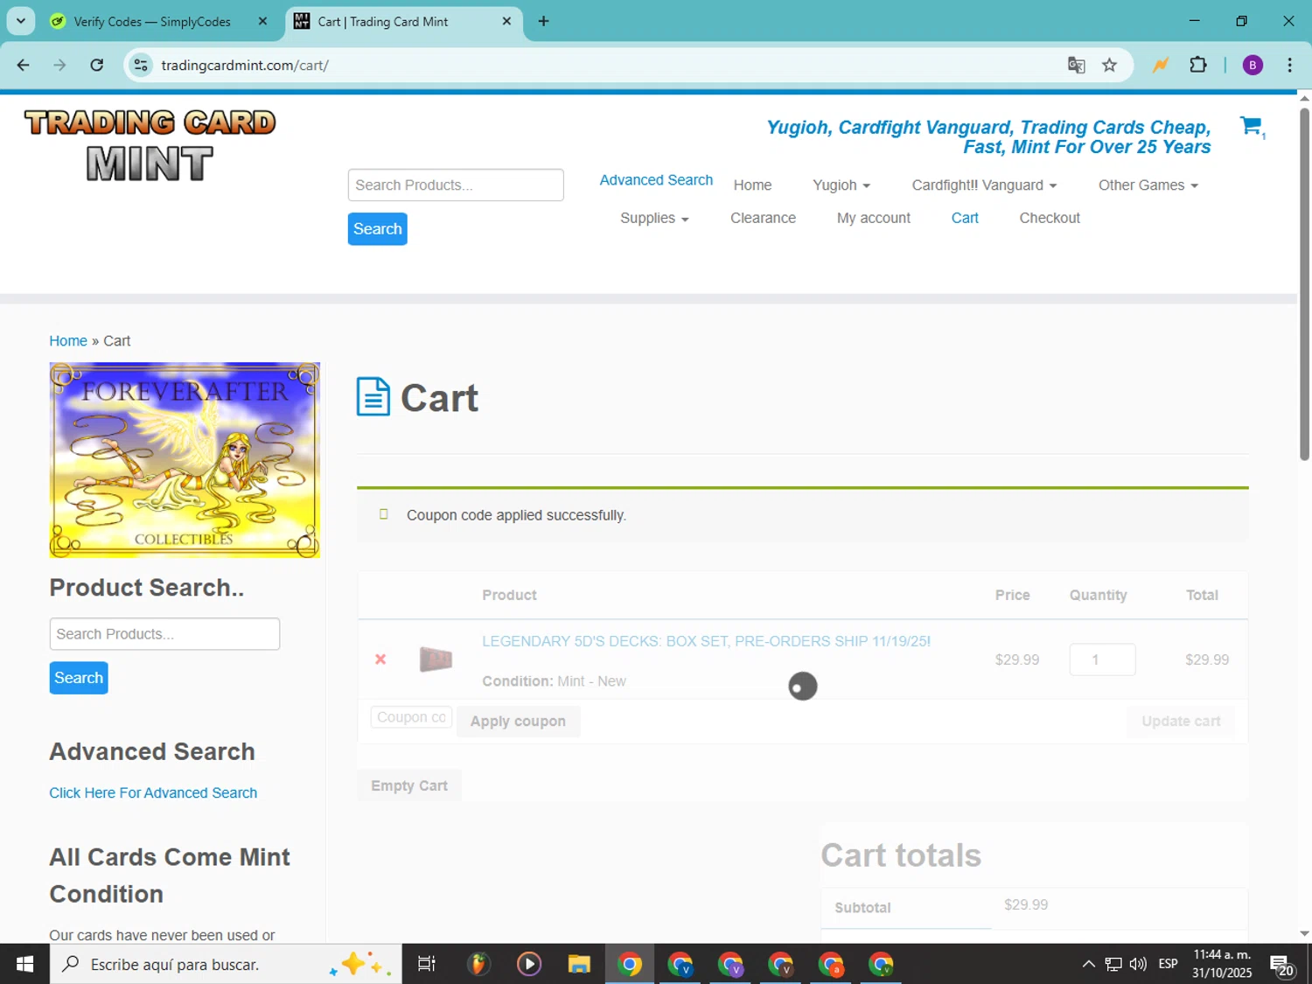Click the Empty Cart button
The image size is (1312, 984).
[409, 785]
